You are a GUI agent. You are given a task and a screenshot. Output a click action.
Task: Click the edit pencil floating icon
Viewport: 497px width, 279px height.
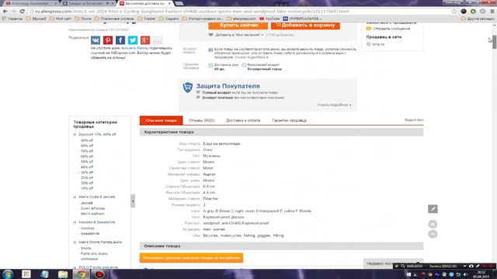click(433, 208)
